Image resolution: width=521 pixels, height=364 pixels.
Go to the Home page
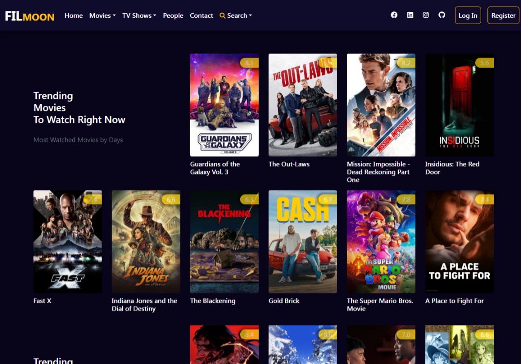tap(74, 15)
